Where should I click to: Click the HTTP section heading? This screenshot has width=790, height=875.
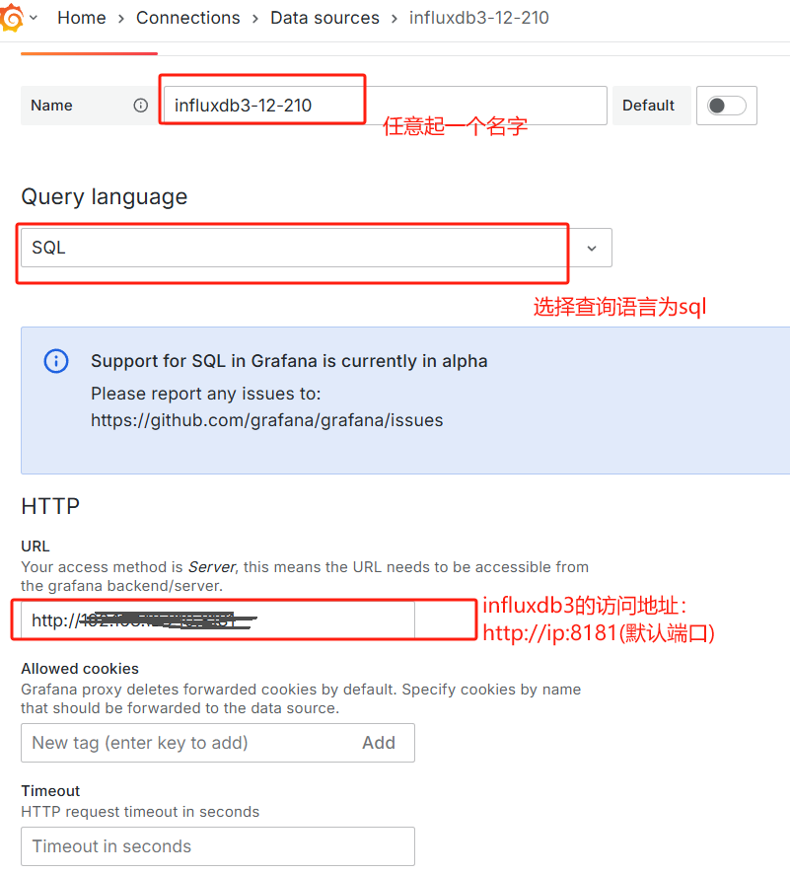click(x=50, y=507)
